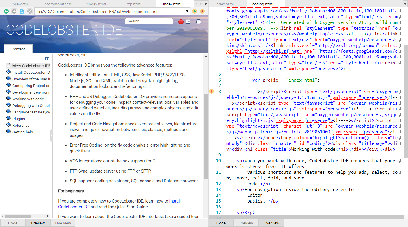Click the contents list scroll-right arrow
Screen dimensions: 408x227
(x=48, y=216)
